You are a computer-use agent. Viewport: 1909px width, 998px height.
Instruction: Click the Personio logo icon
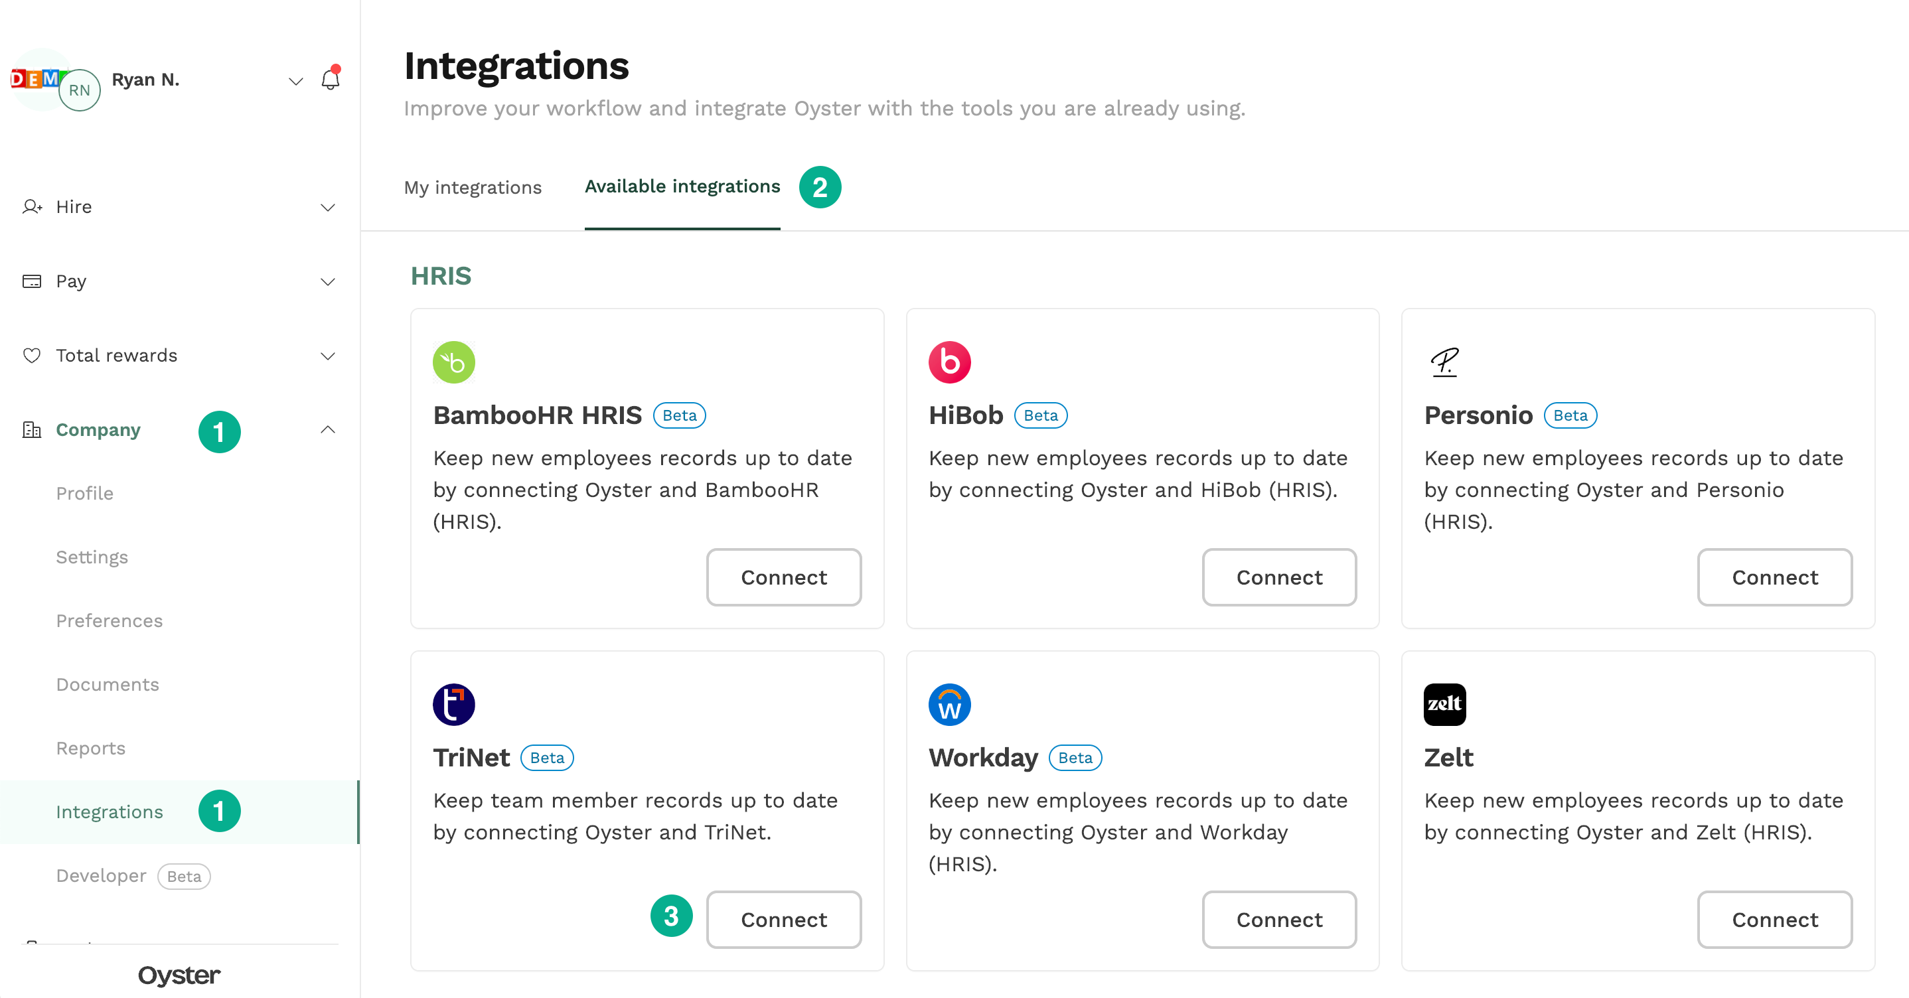[x=1444, y=362]
